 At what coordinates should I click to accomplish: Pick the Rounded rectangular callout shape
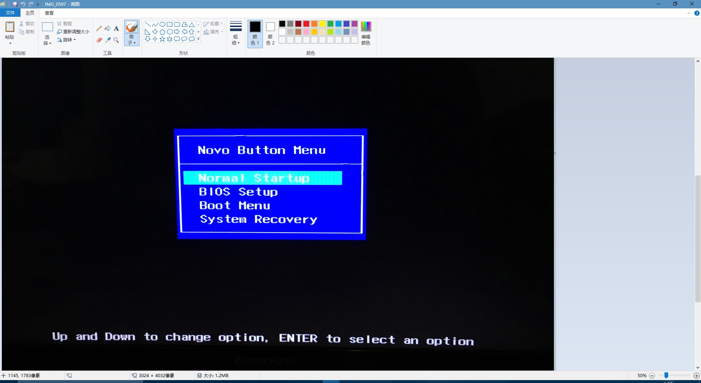[x=177, y=39]
